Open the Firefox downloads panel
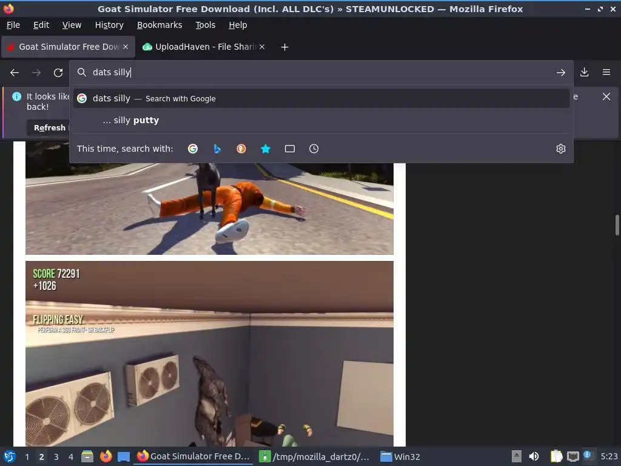The width and height of the screenshot is (621, 466). click(x=584, y=72)
